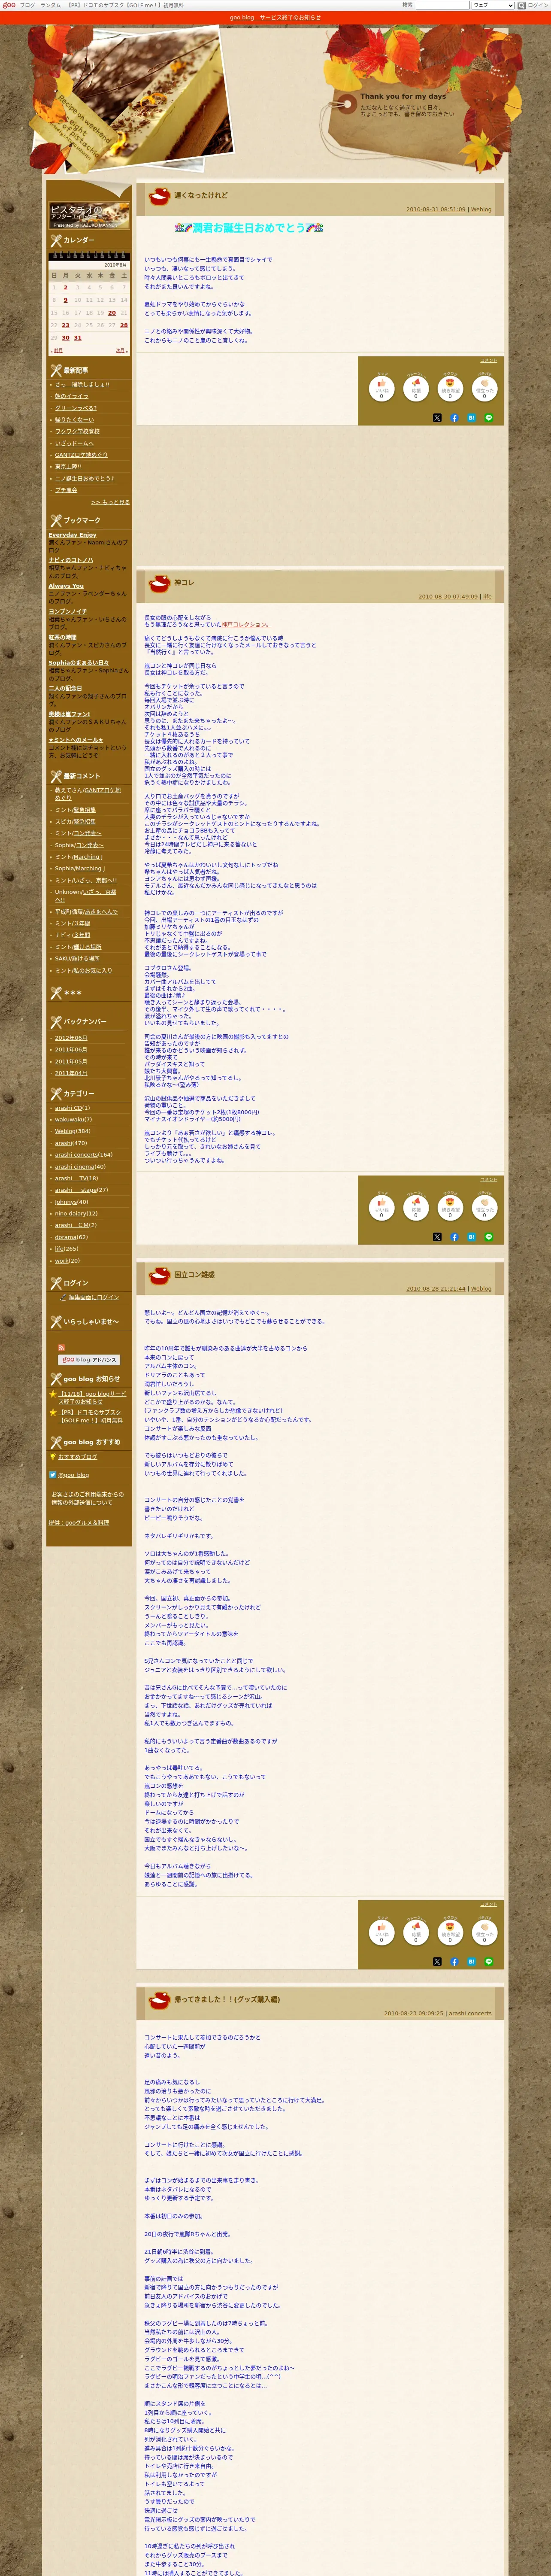
Task: Open bookmark Always You
Action: (x=66, y=586)
